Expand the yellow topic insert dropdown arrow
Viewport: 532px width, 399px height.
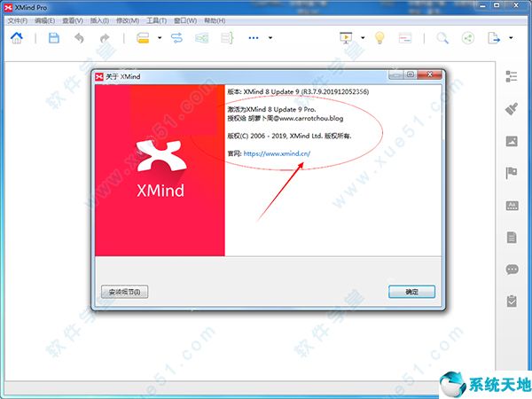click(x=160, y=38)
